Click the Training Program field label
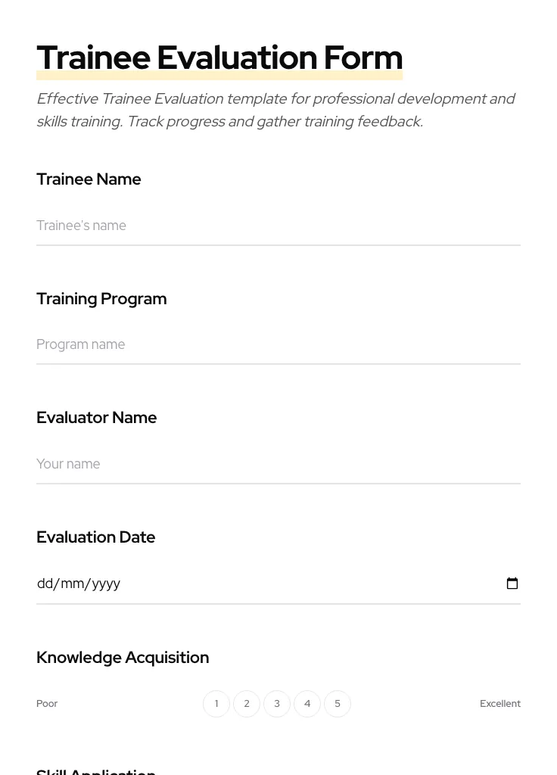The width and height of the screenshot is (557, 775). (101, 299)
